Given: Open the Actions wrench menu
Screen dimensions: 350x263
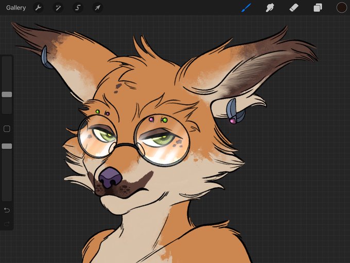Looking at the screenshot, I should click(x=39, y=8).
